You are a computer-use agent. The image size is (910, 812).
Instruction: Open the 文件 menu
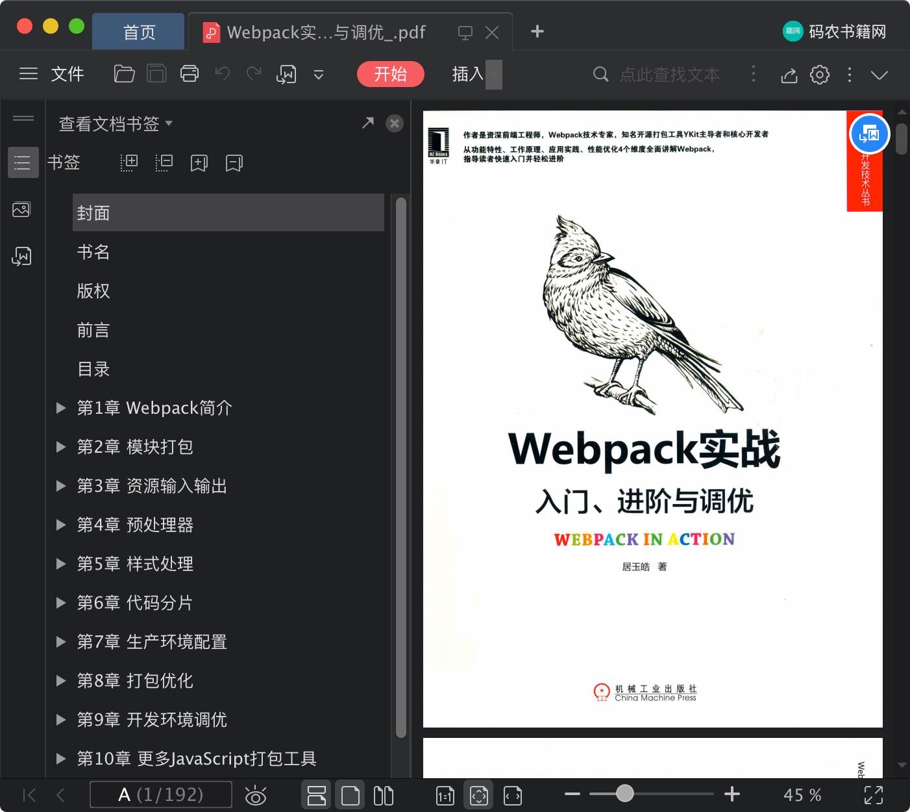coord(68,74)
